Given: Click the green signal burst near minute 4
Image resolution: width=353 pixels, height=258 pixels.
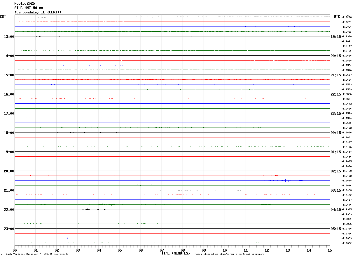Looking at the screenshot, I should pyautogui.click(x=106, y=204).
